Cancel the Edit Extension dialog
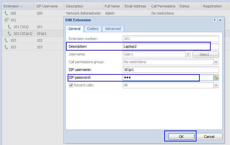230x145 pixels. [x=209, y=137]
